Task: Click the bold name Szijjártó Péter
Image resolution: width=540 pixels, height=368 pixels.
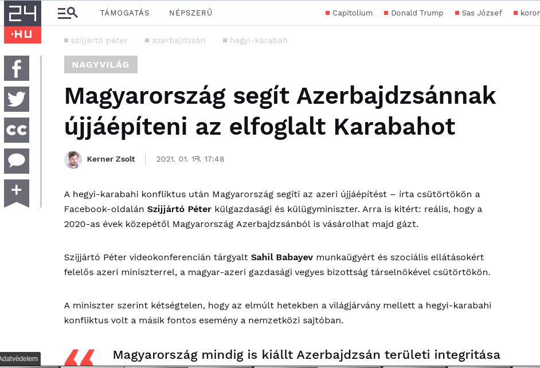Action: point(179,209)
